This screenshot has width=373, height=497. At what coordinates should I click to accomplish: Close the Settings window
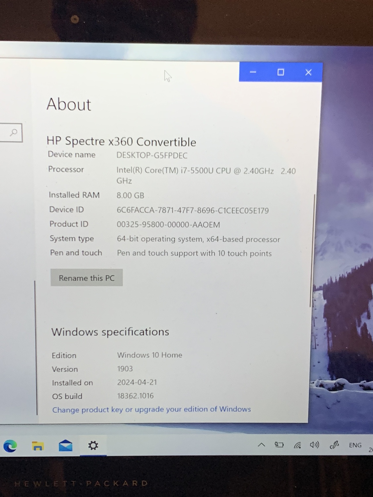click(x=308, y=72)
